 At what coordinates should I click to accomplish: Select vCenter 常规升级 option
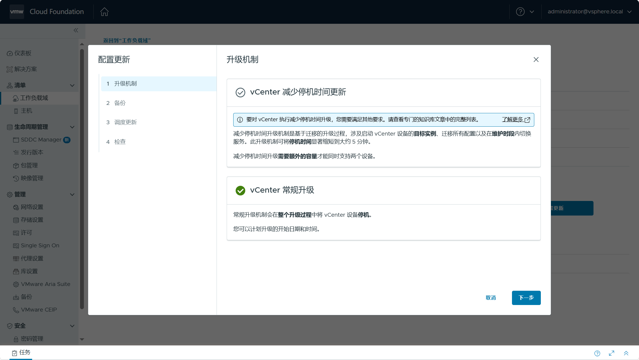(x=240, y=191)
